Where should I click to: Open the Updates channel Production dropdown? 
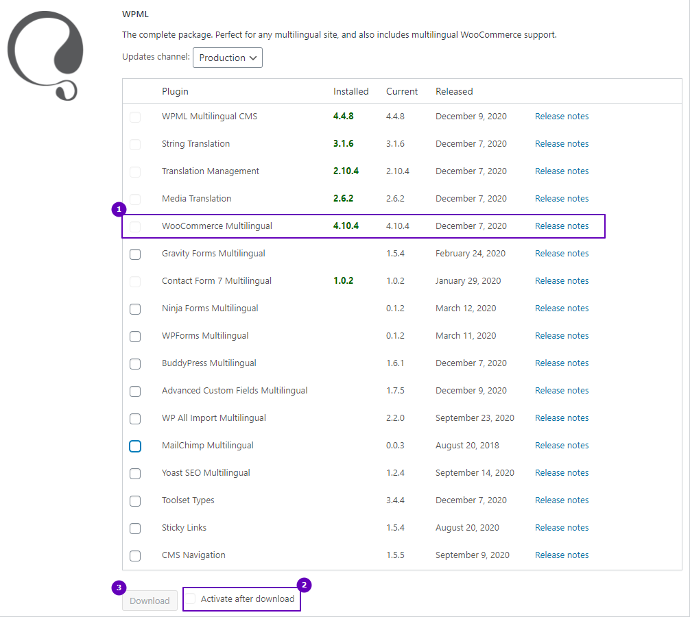click(x=228, y=58)
